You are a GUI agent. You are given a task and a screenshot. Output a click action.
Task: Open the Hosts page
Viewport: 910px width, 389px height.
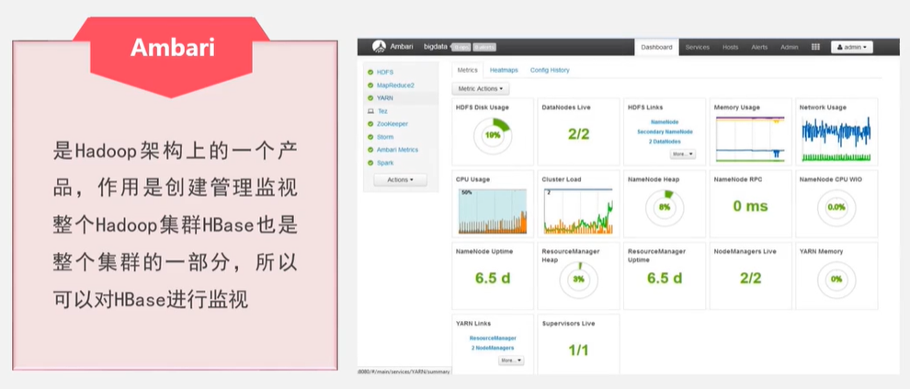click(x=730, y=48)
